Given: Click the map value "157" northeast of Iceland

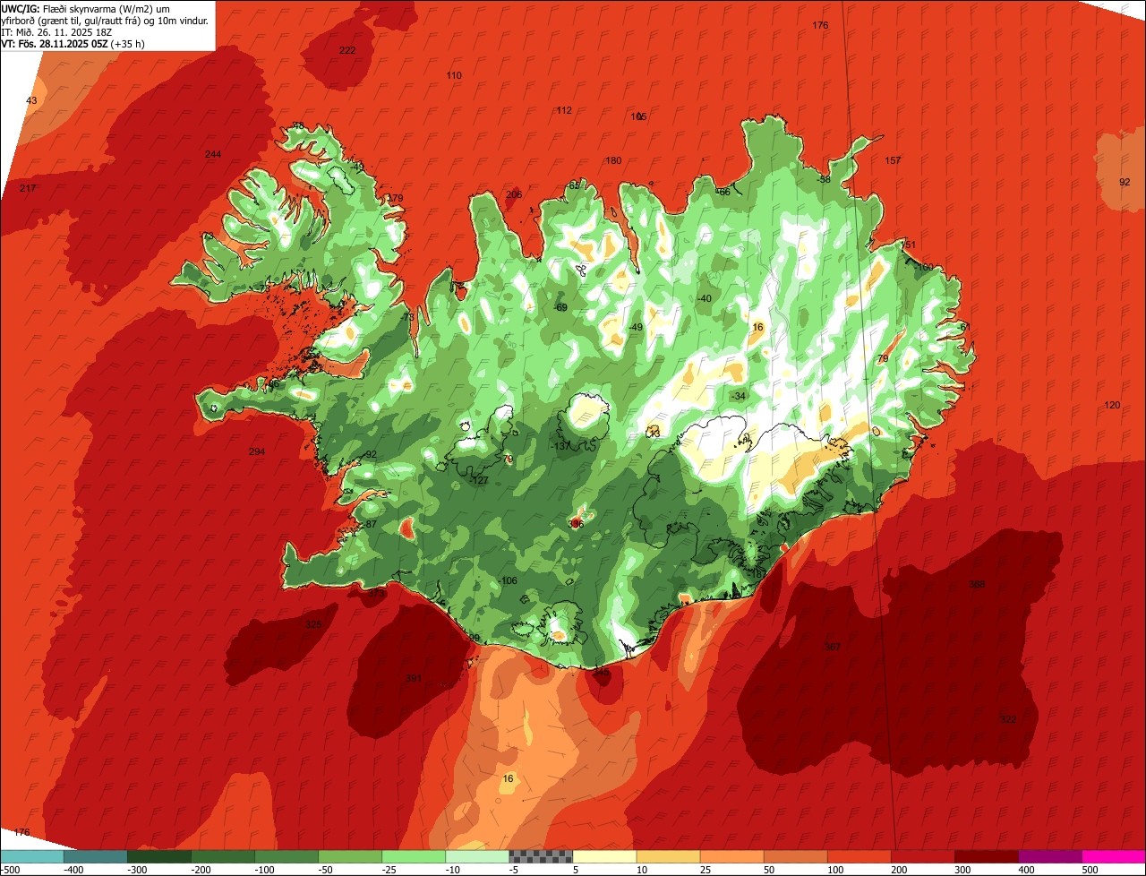Looking at the screenshot, I should (893, 160).
